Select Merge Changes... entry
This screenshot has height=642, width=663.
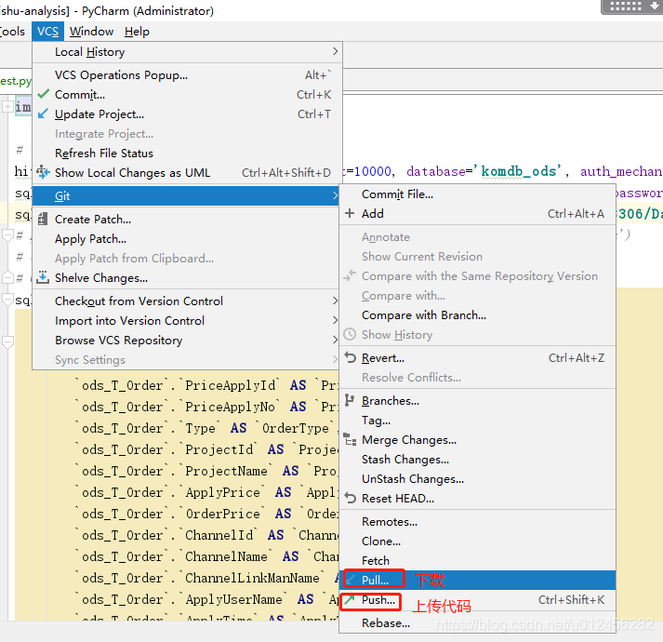[x=477, y=440]
